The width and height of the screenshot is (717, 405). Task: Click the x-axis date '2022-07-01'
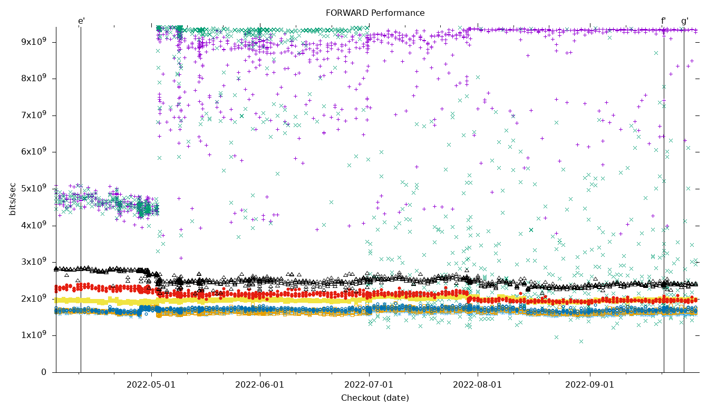[369, 385]
